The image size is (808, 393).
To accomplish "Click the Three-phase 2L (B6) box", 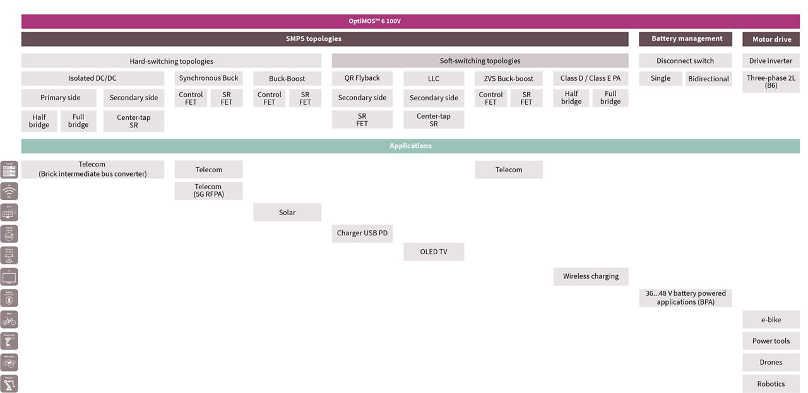I will [x=771, y=82].
